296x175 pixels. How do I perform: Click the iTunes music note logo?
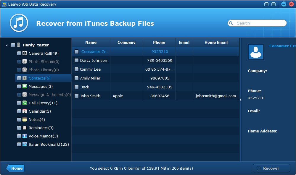(19, 23)
